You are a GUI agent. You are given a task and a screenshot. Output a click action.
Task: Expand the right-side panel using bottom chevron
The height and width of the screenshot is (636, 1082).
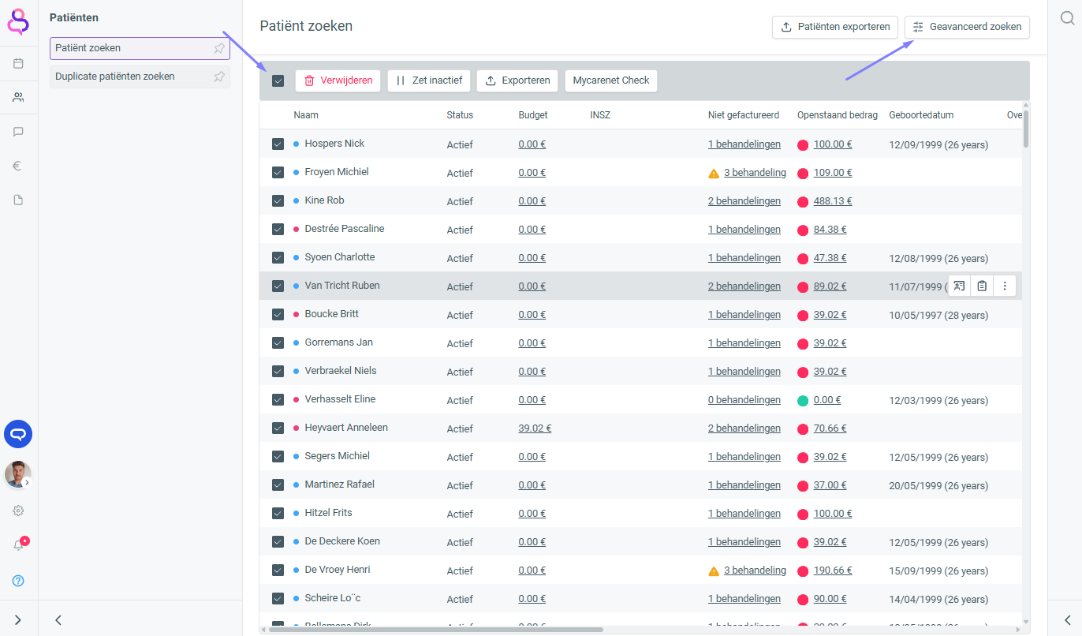[1067, 620]
